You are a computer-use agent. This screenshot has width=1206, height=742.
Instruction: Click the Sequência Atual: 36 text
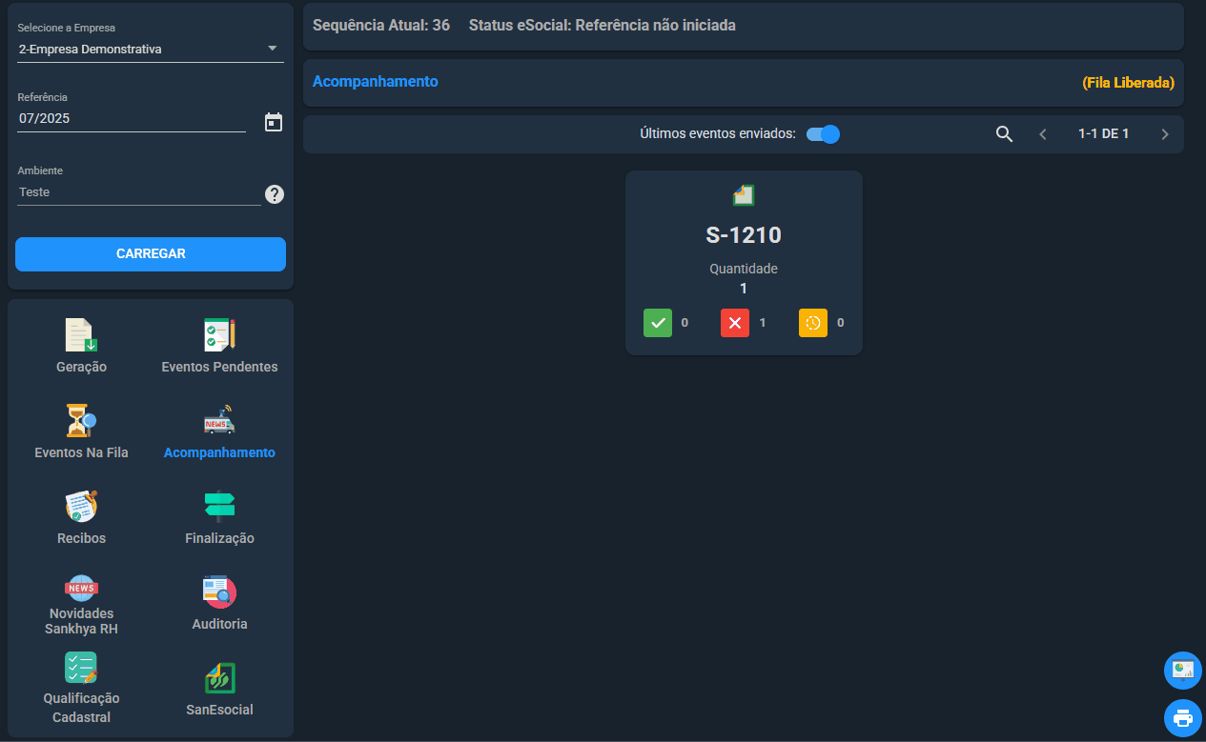(381, 26)
